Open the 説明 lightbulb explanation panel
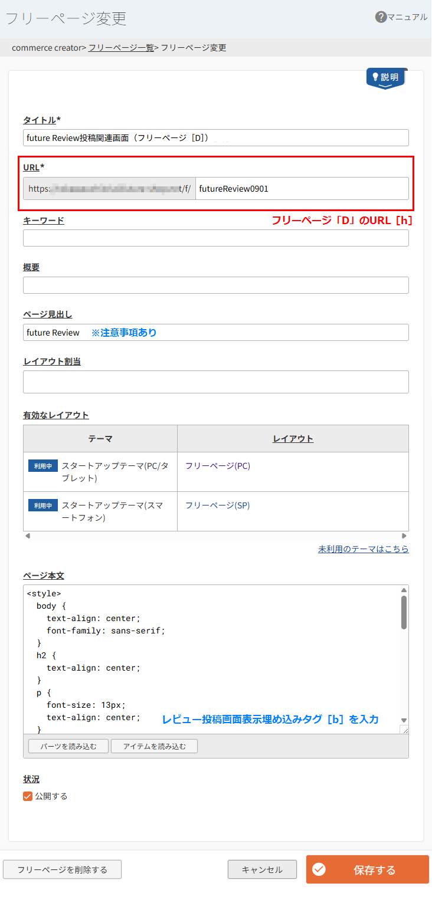 [x=385, y=77]
